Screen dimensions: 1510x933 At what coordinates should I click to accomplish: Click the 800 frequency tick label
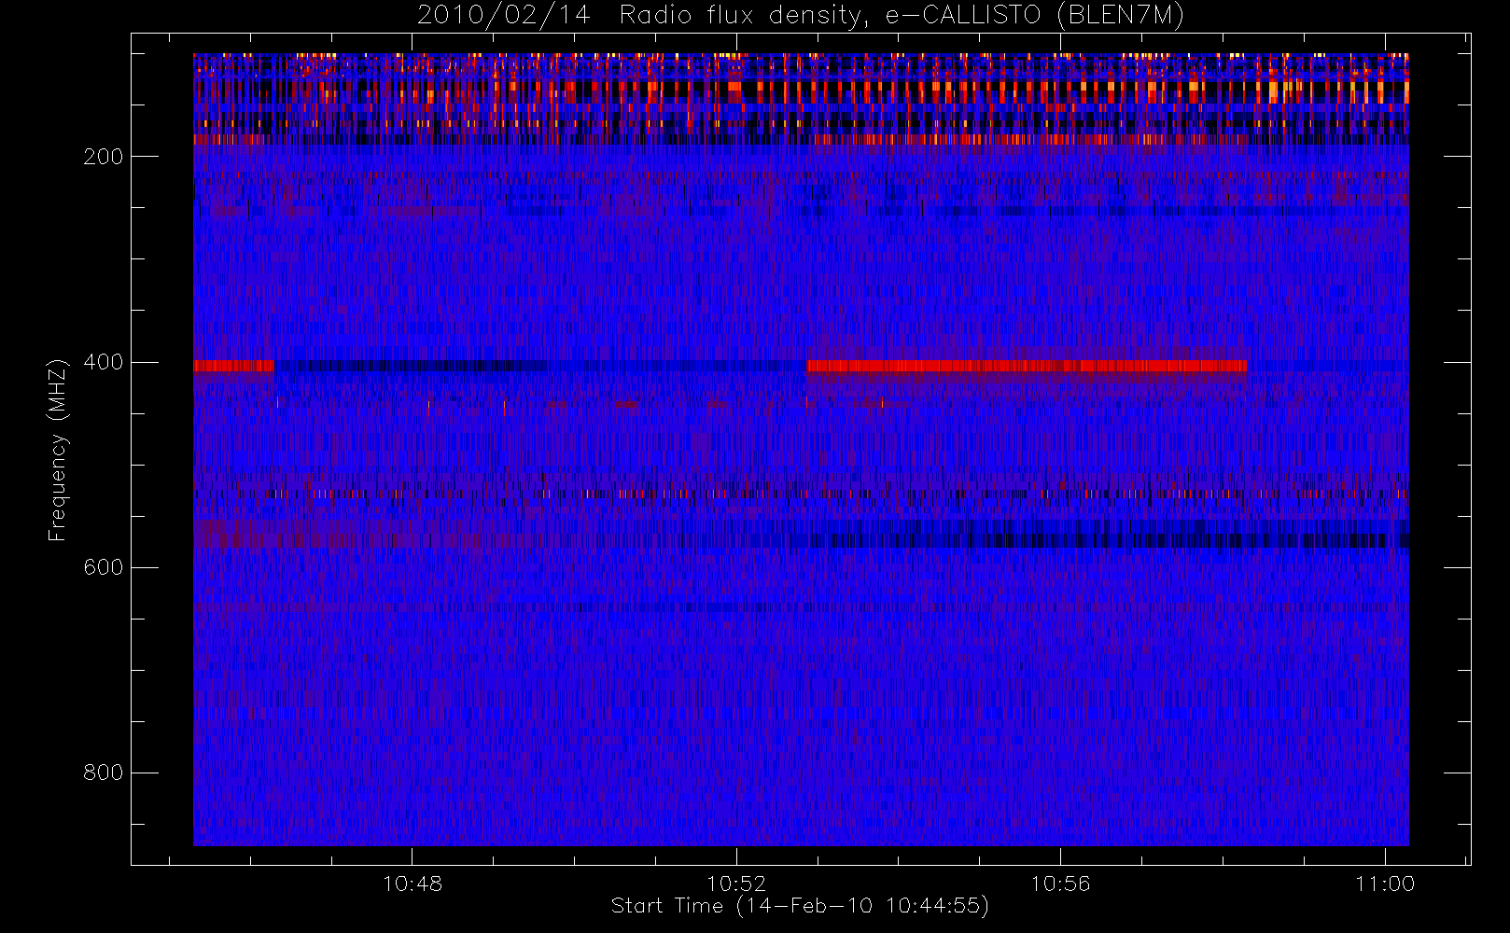click(x=103, y=773)
